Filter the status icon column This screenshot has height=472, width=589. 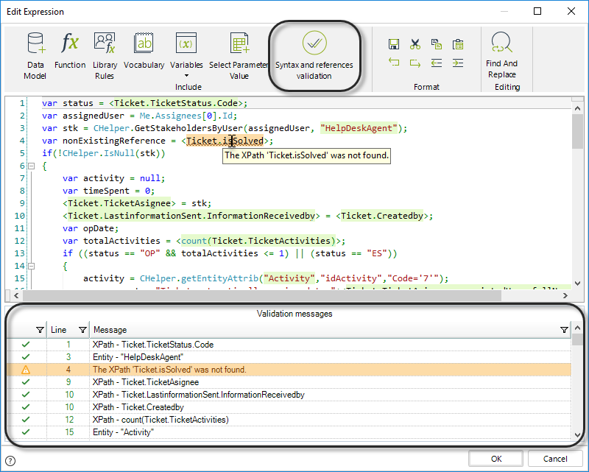[40, 330]
